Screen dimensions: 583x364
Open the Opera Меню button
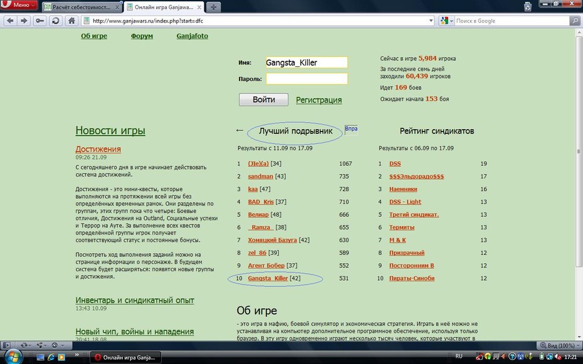pyautogui.click(x=19, y=5)
